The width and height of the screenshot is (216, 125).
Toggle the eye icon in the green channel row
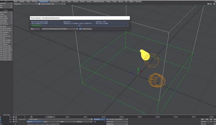coord(13,119)
